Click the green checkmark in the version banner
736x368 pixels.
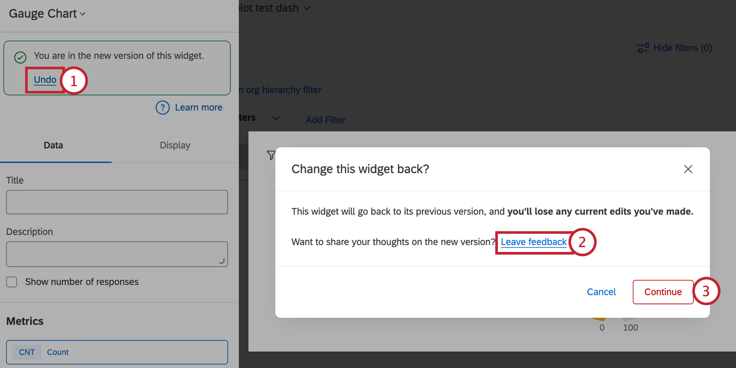(x=20, y=57)
